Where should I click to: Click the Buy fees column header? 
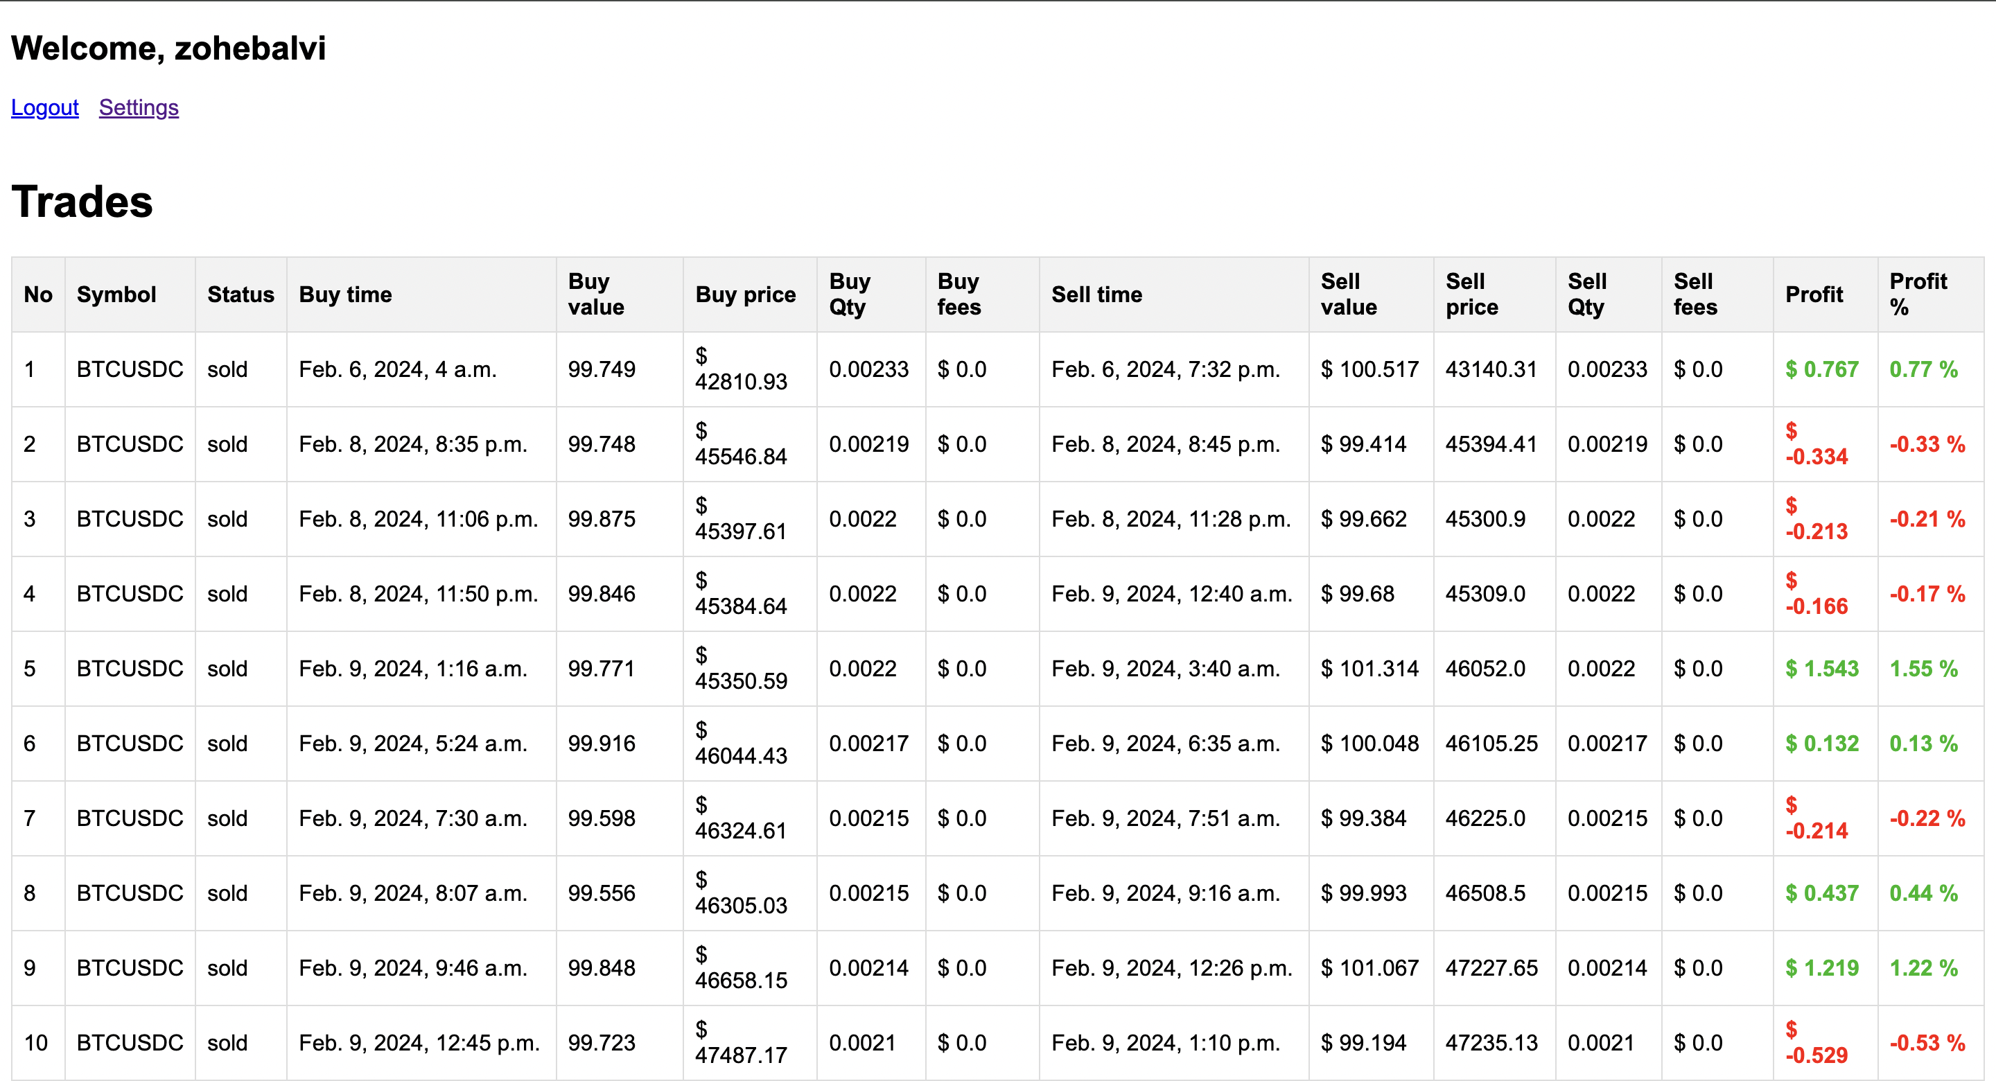coord(958,295)
